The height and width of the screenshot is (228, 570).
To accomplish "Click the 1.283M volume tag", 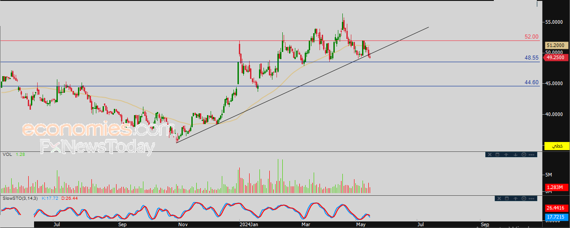I will (x=557, y=187).
